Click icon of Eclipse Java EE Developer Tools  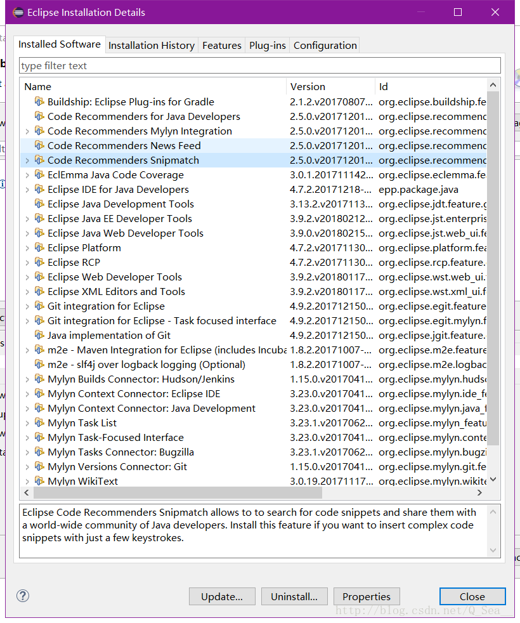(x=39, y=218)
